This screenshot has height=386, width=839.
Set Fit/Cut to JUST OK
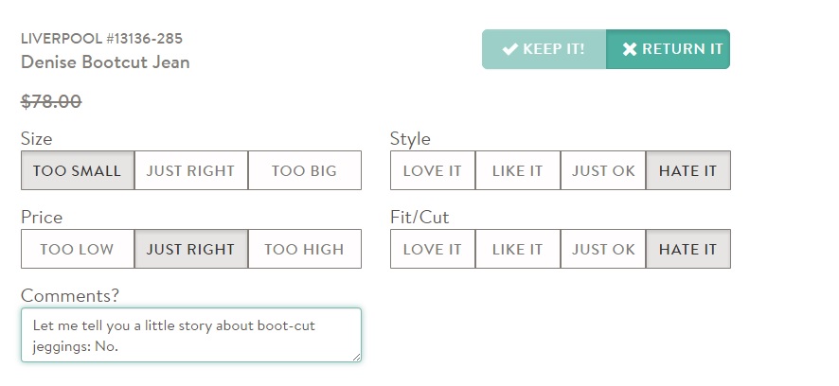point(603,250)
